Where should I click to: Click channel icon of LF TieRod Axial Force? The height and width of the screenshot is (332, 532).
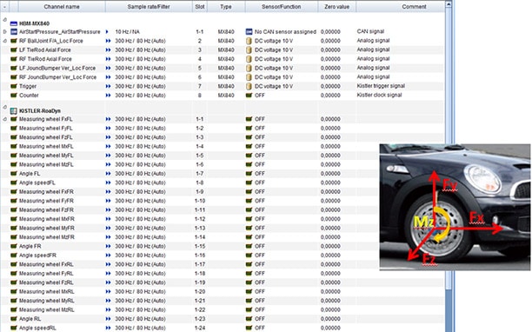(x=14, y=50)
